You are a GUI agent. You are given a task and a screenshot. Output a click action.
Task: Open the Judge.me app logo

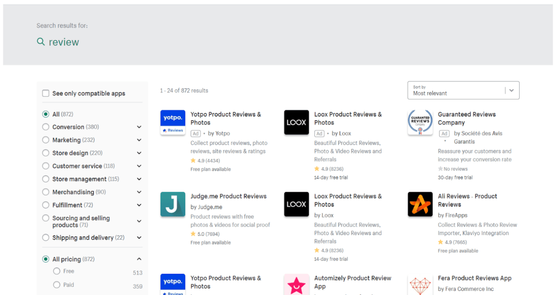[173, 204]
